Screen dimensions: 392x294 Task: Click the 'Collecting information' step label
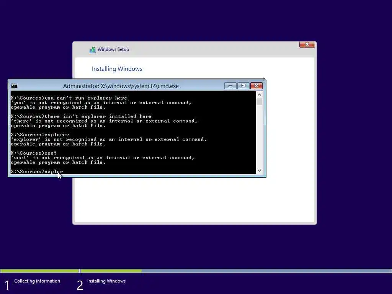coord(37,281)
